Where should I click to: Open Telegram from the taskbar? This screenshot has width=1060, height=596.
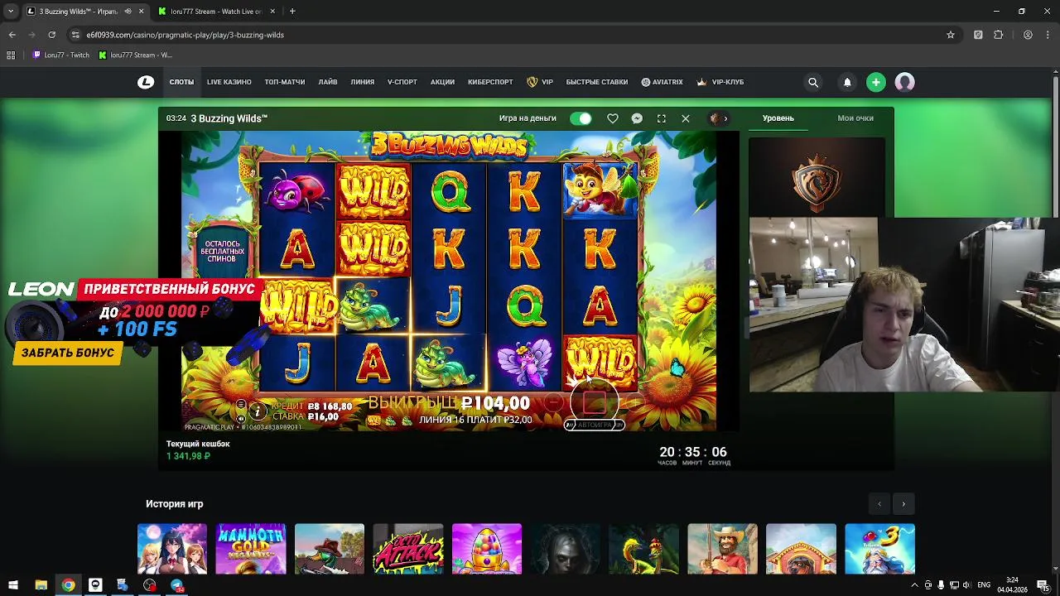point(176,585)
